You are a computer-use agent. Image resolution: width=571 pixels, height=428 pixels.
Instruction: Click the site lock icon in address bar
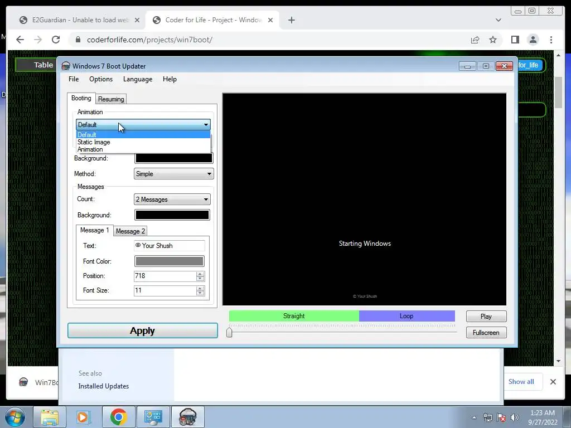(x=78, y=40)
